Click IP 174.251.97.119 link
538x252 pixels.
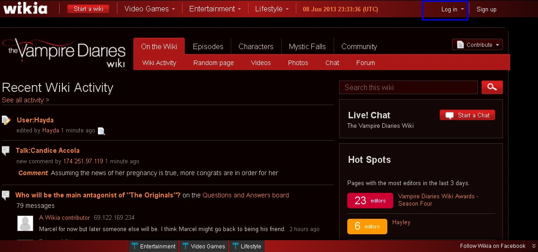tap(83, 161)
